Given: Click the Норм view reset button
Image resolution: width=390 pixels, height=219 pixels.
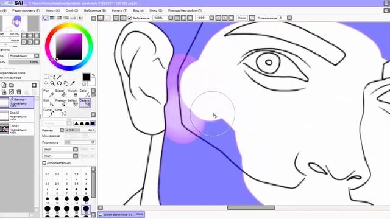Looking at the screenshot, I should 242,18.
